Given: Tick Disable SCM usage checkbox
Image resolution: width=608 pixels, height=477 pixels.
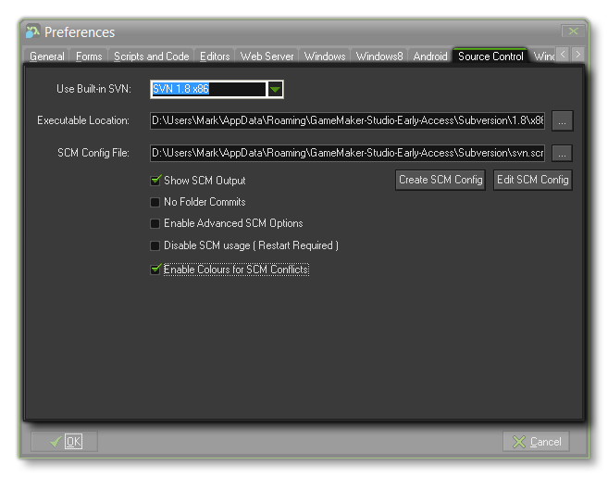Looking at the screenshot, I should [x=155, y=245].
